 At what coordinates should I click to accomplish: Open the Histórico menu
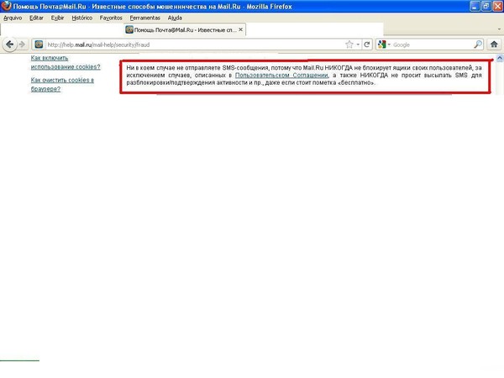coord(82,18)
